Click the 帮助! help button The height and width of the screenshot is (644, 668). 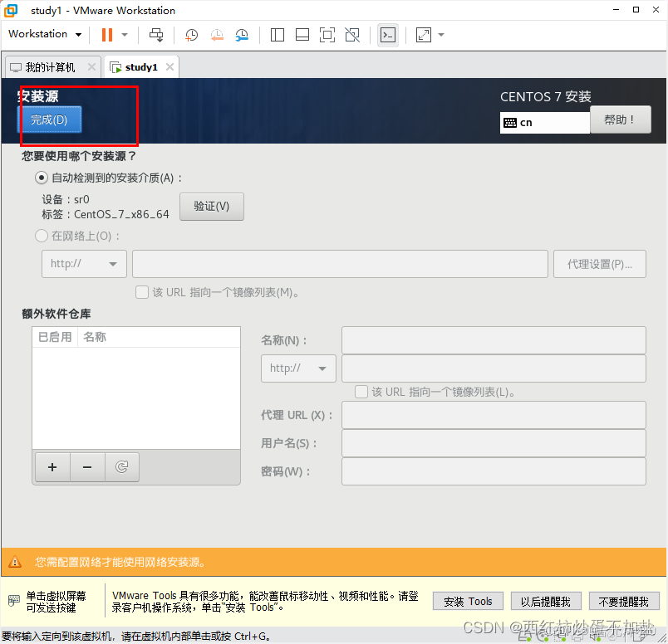(621, 120)
